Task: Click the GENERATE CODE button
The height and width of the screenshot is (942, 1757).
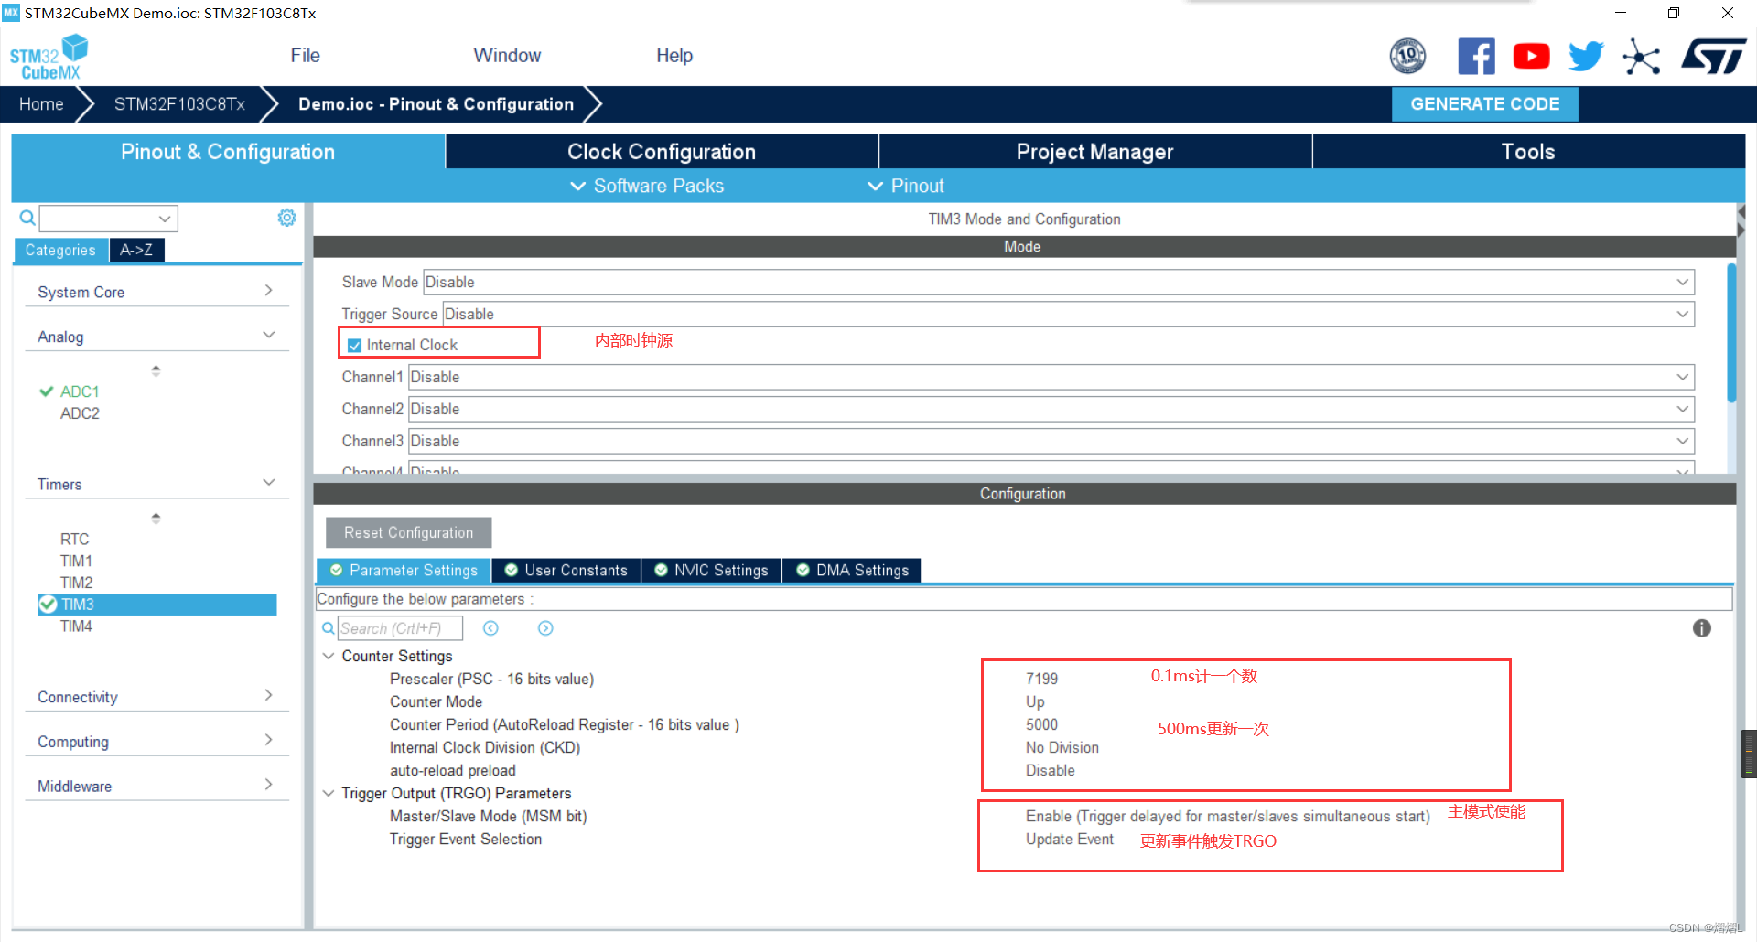Action: pos(1484,104)
